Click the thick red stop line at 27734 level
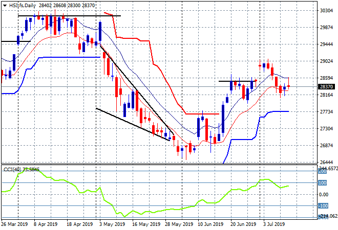Image resolution: width=338 pixels, height=230 pixels. tap(202, 114)
